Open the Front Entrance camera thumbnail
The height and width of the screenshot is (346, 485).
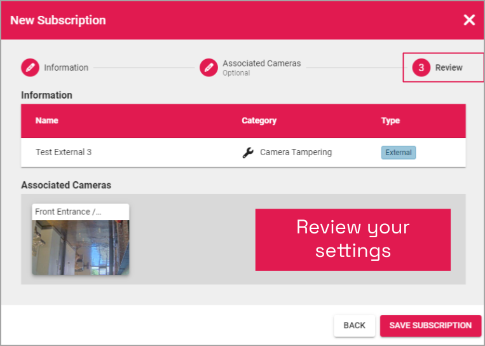coord(81,247)
